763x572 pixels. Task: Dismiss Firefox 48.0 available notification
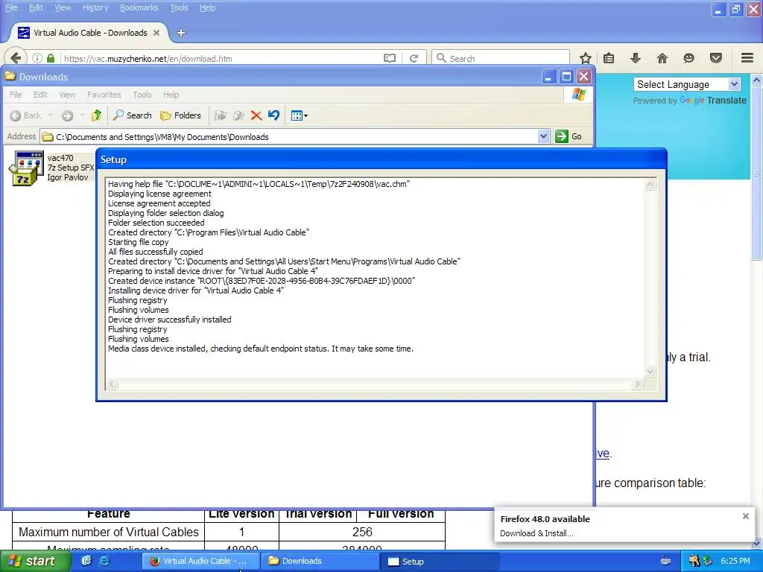coord(745,516)
